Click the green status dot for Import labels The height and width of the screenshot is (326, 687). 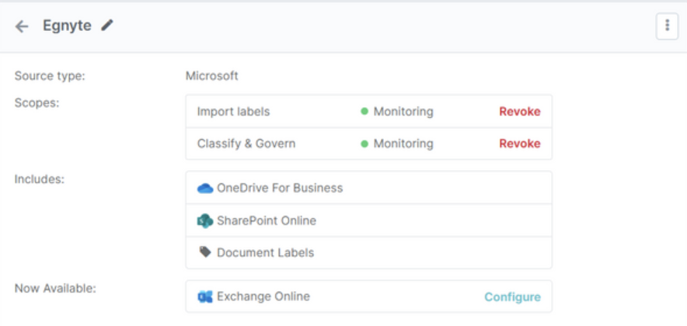364,112
